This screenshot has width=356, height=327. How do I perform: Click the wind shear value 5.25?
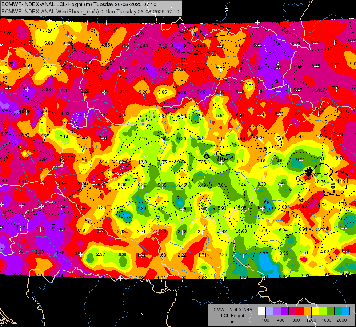102,207
